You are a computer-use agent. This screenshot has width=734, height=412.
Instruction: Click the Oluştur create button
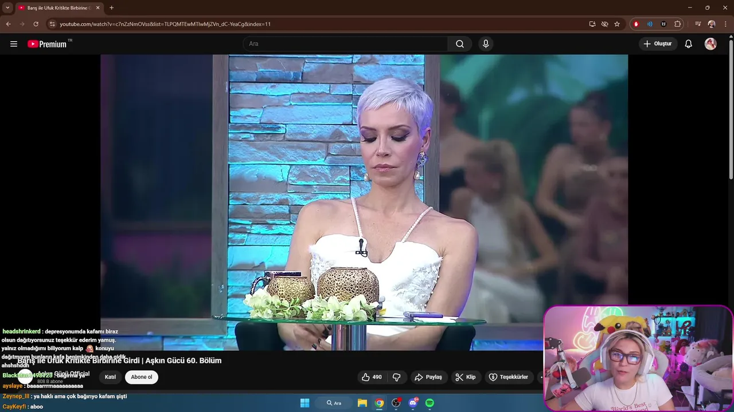tap(658, 44)
